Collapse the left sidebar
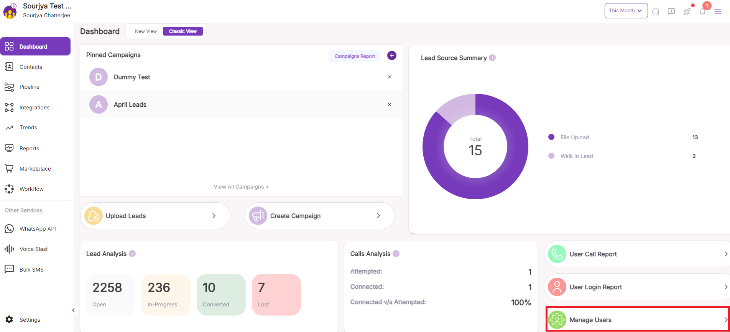The image size is (730, 332). 73,310
